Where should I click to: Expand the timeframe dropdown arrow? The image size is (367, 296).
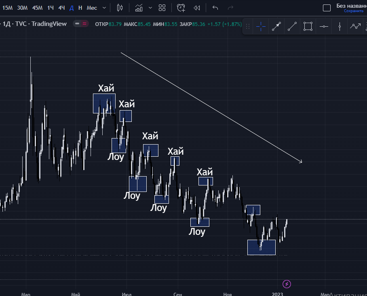click(x=104, y=8)
